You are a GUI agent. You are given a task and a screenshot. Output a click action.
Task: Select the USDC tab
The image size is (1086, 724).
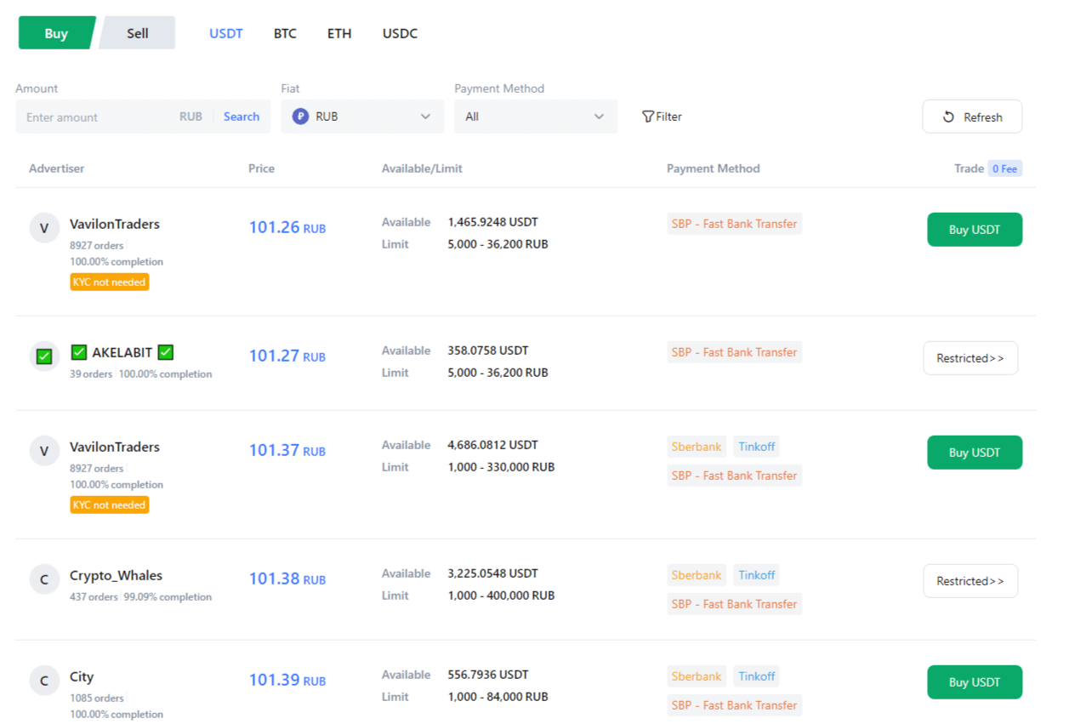[400, 33]
